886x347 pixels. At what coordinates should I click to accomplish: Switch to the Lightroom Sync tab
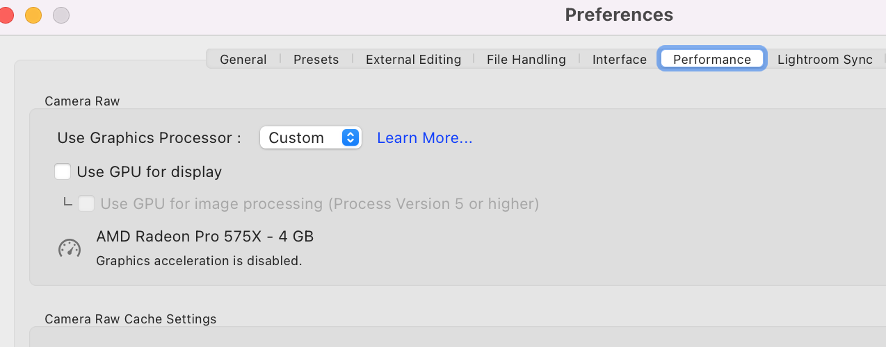[x=825, y=59]
